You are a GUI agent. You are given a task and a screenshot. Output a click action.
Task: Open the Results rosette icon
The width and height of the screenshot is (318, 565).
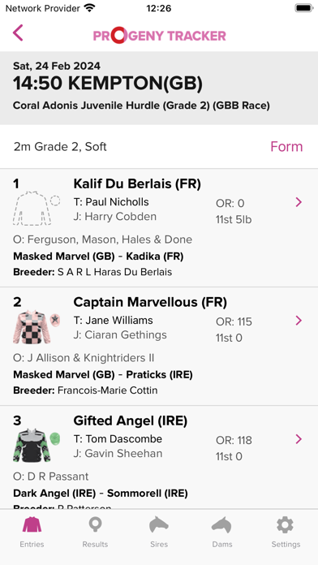click(95, 524)
